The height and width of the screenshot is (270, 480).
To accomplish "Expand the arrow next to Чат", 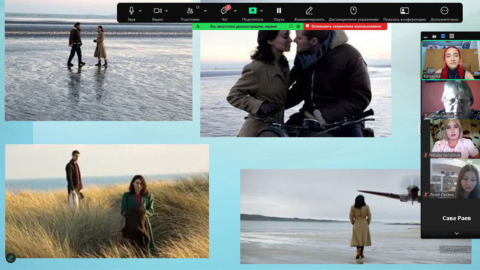I will pos(235,11).
